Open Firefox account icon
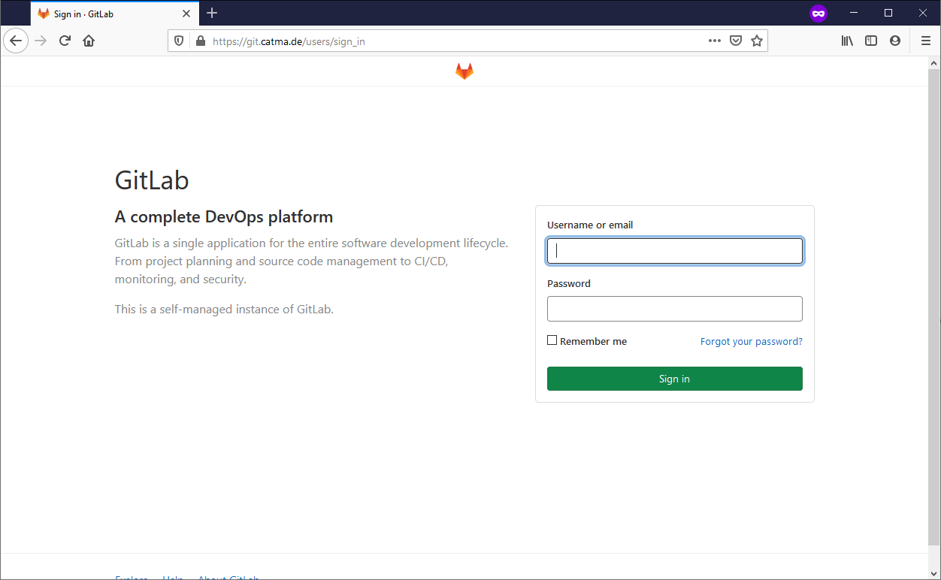Screen dimensions: 941x580 [x=895, y=41]
